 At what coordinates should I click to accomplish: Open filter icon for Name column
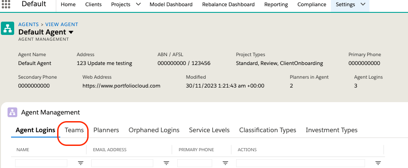pos(81,163)
